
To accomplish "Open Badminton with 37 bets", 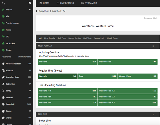I will coord(16,84).
